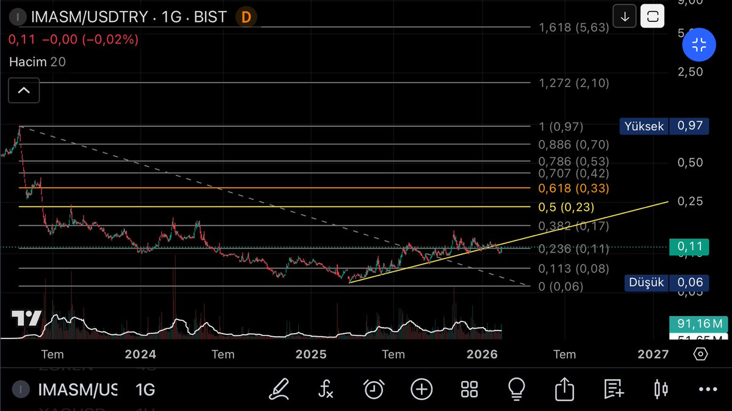Image resolution: width=732 pixels, height=411 pixels.
Task: Create an alert with alarm clock icon
Action: click(x=373, y=388)
